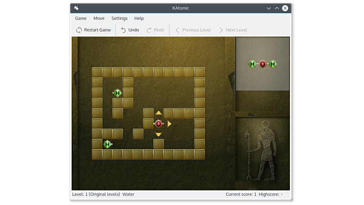Click the up arrow above oxygen atom
Viewport: 364px width, 205px height.
point(158,113)
